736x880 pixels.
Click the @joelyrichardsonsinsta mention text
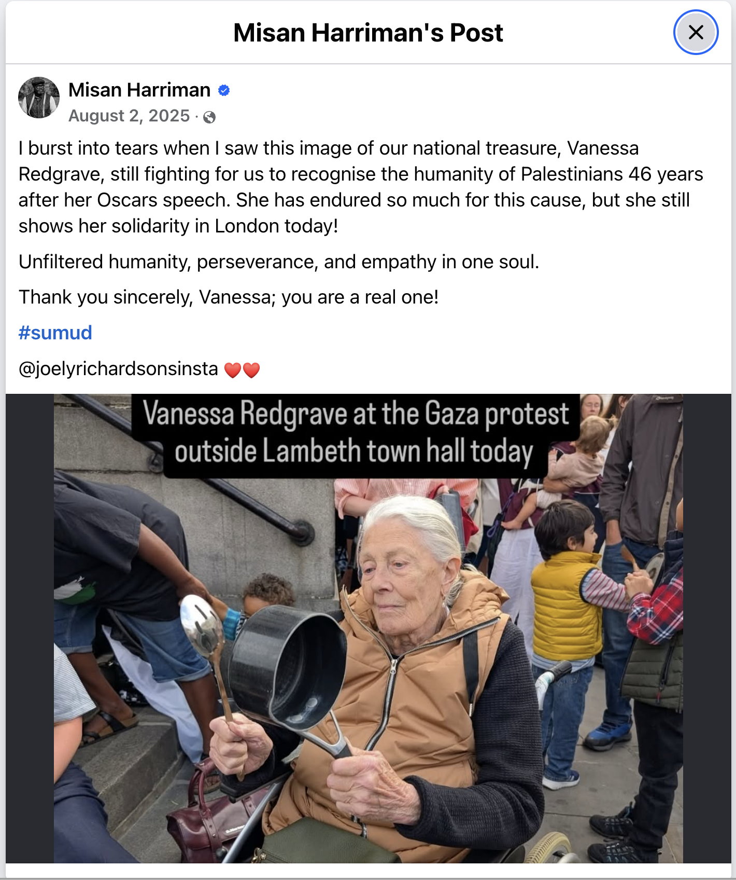click(118, 369)
